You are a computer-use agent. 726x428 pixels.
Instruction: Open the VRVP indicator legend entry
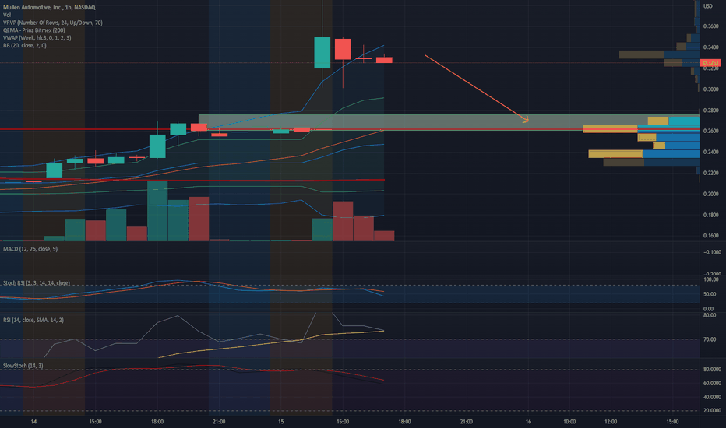53,23
